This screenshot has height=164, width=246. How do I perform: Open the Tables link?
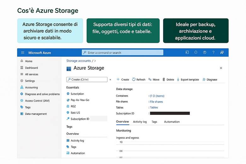154,108
